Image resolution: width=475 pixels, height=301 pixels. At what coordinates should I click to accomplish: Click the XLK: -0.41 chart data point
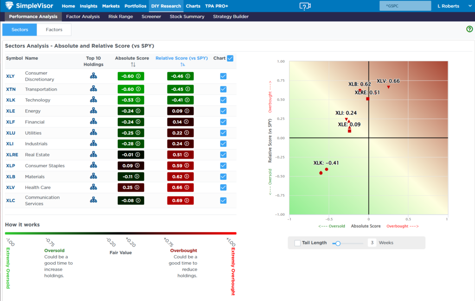pyautogui.click(x=327, y=169)
